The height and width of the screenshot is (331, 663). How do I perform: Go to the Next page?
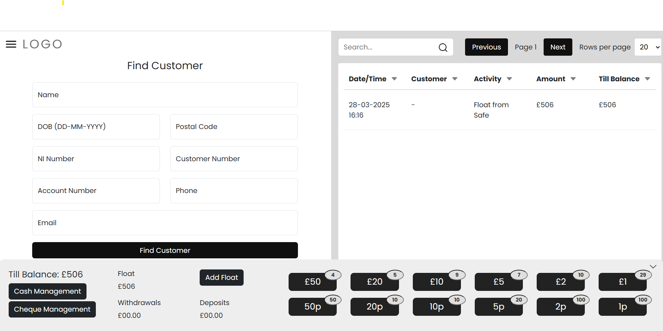[557, 47]
